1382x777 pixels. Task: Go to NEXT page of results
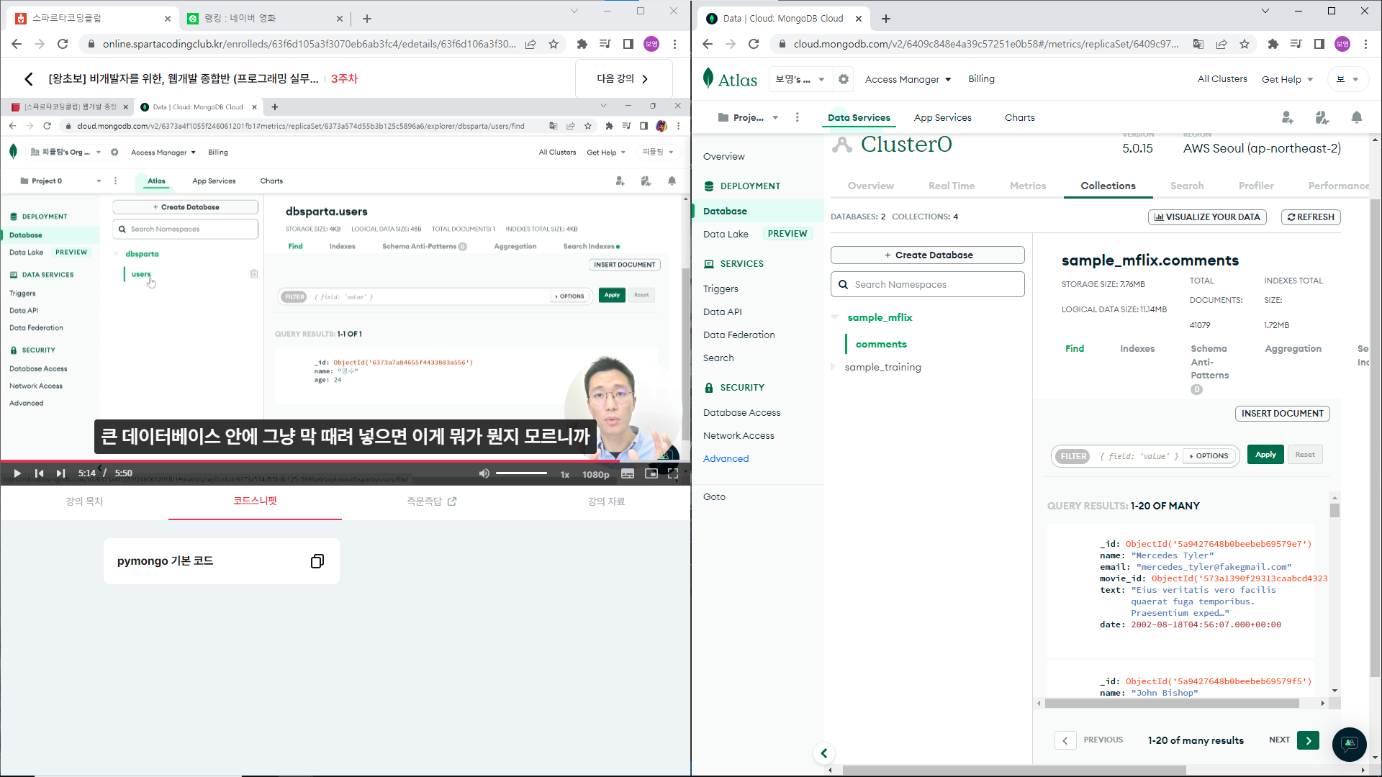coord(1309,740)
